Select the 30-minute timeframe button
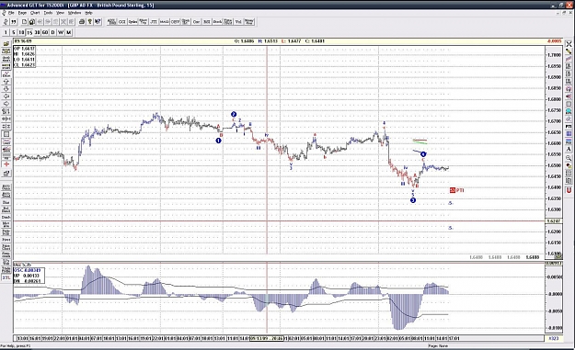 coord(37,32)
